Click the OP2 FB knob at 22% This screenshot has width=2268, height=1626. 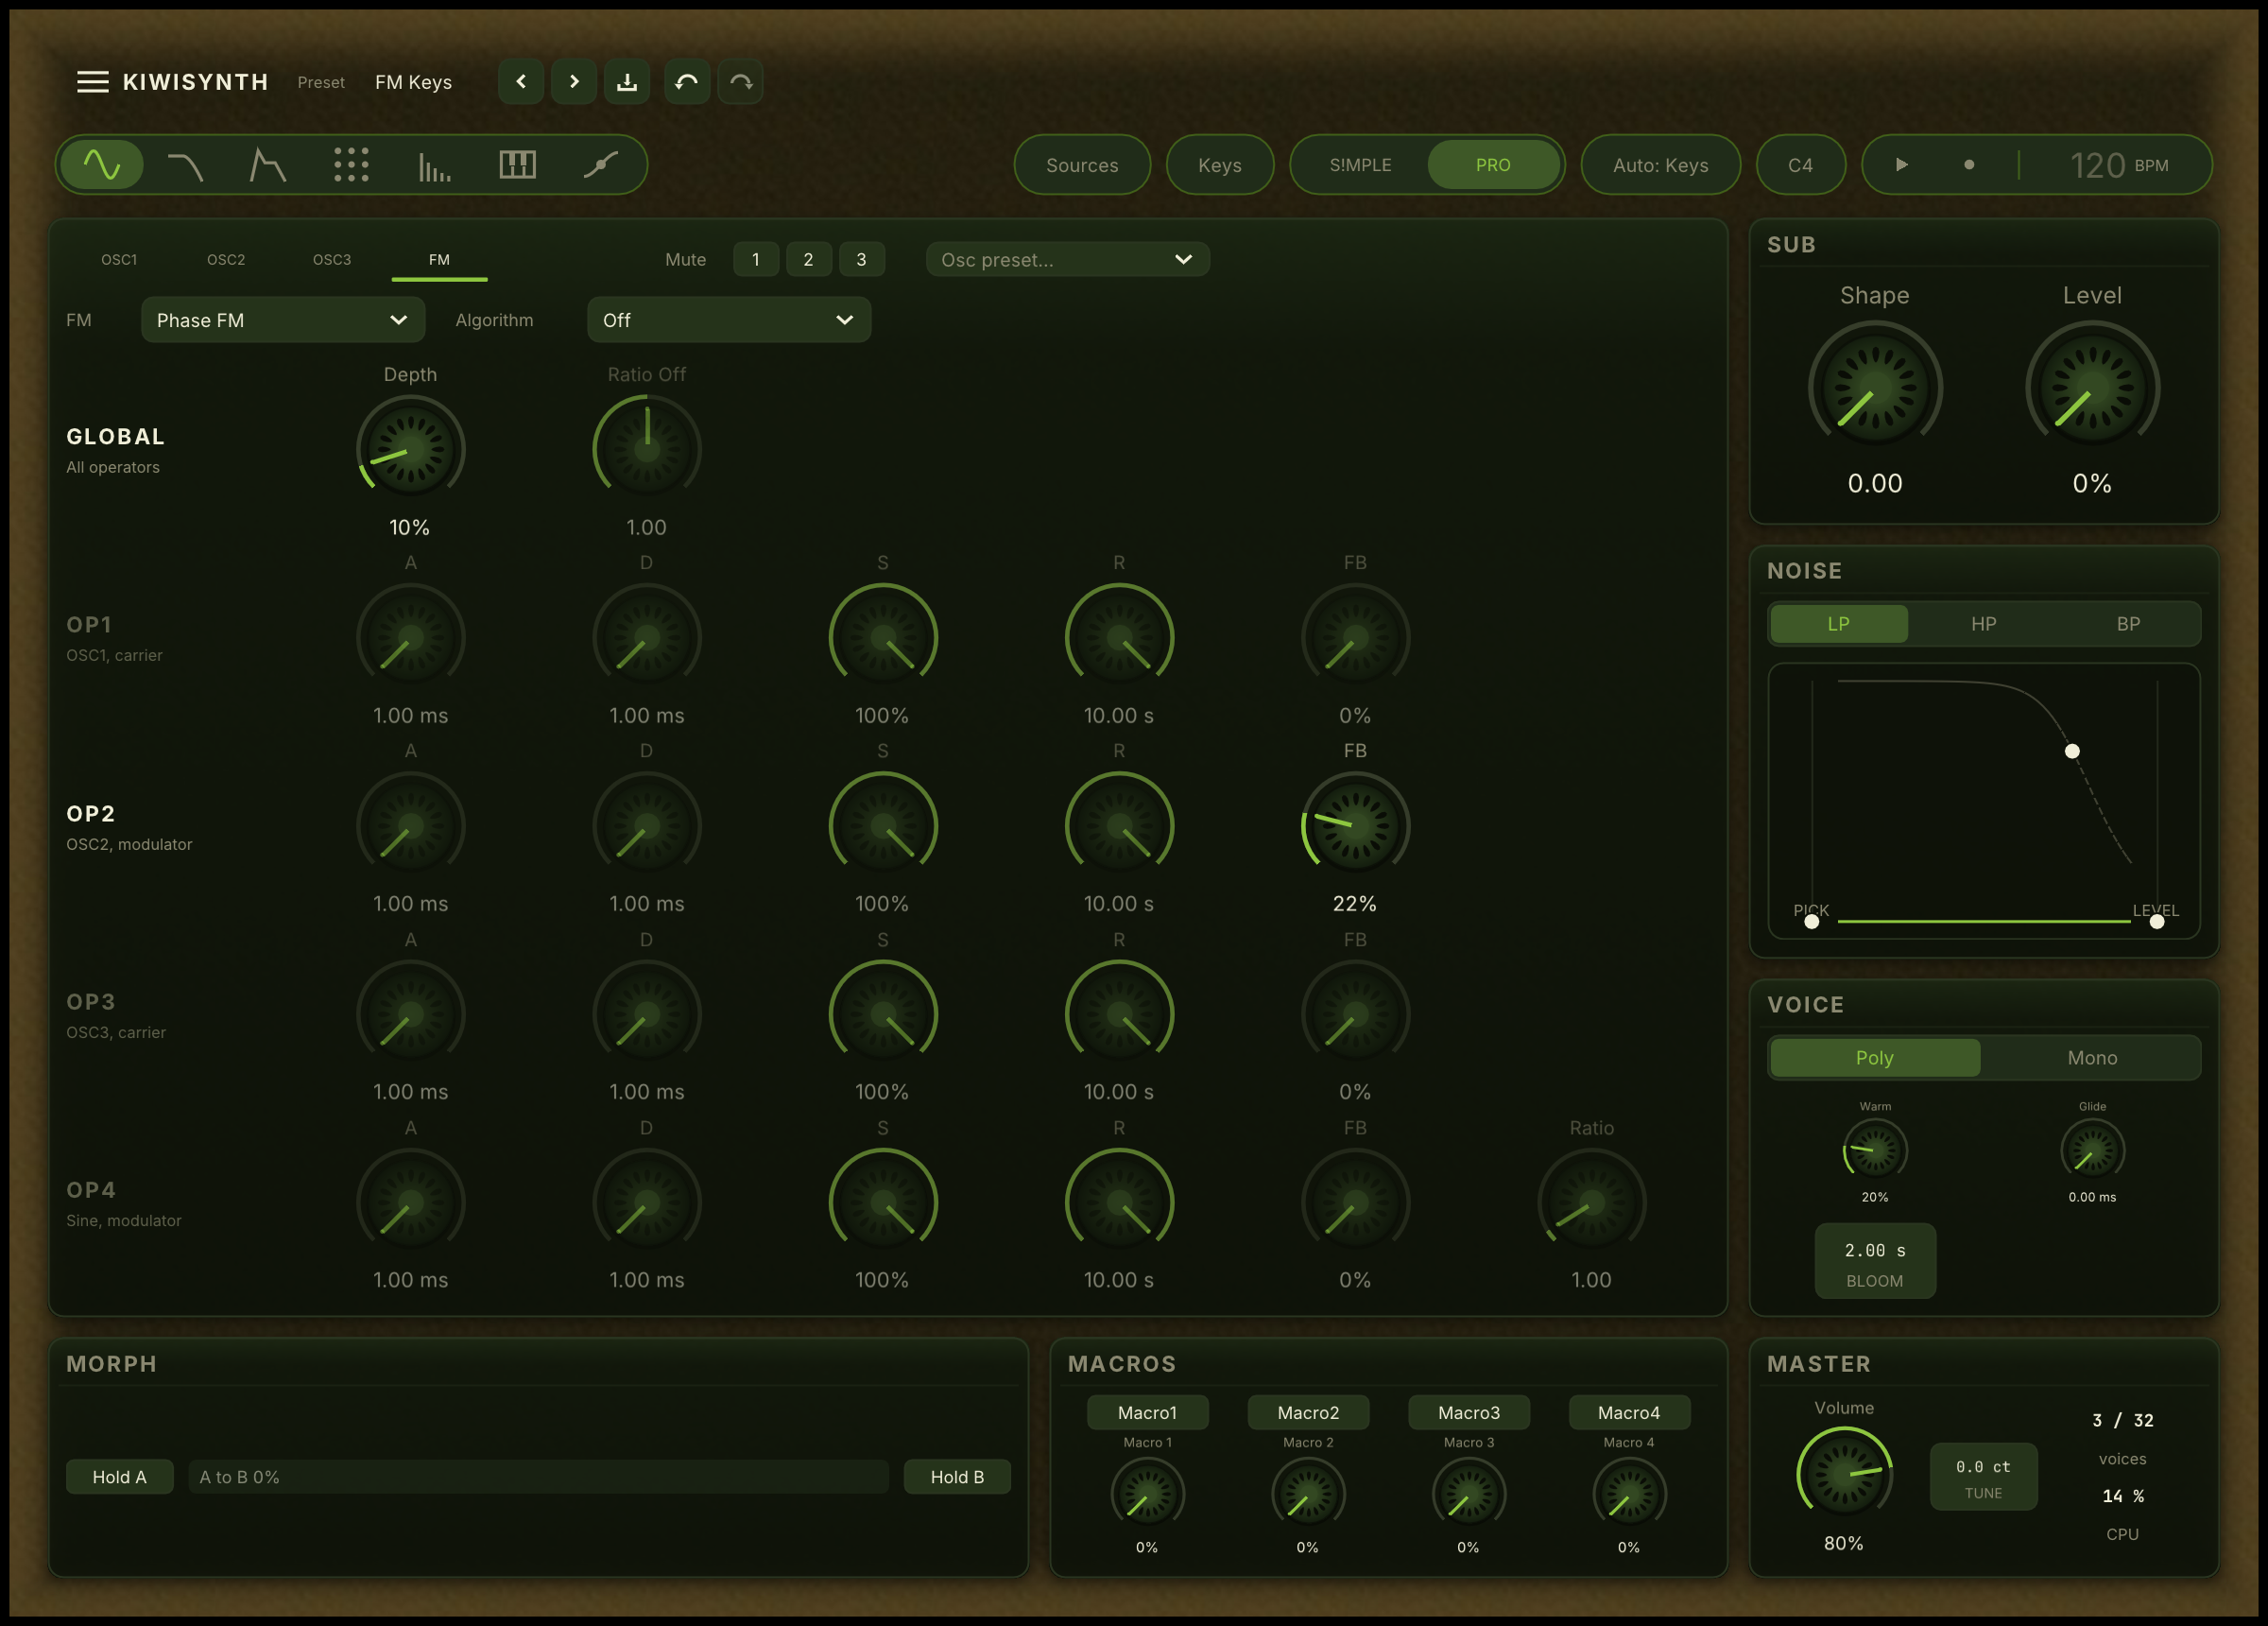[x=1355, y=825]
